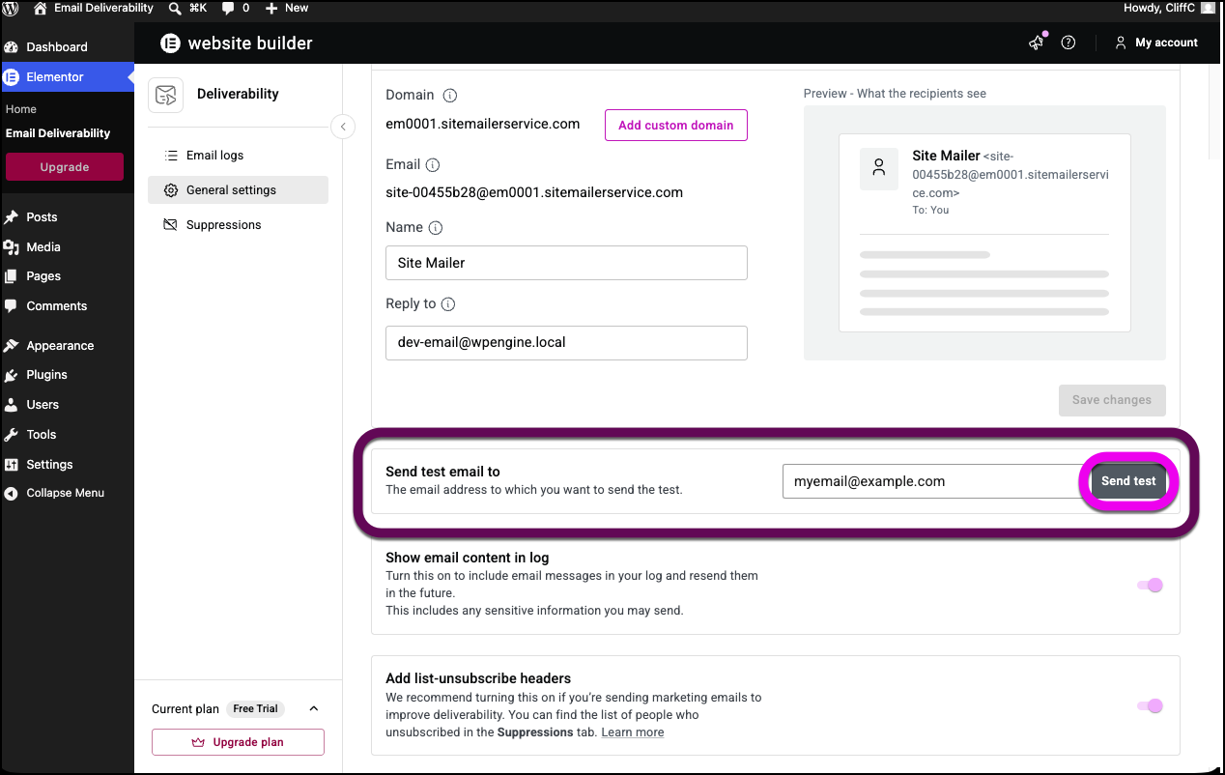Click em0001.sitemailerservice.com domain text
1225x775 pixels.
483,124
